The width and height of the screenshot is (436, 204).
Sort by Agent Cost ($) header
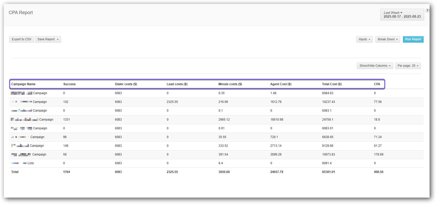[x=281, y=84]
